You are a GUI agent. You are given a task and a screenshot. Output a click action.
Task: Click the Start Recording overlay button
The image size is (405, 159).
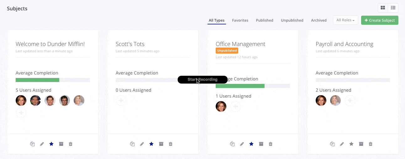202,79
